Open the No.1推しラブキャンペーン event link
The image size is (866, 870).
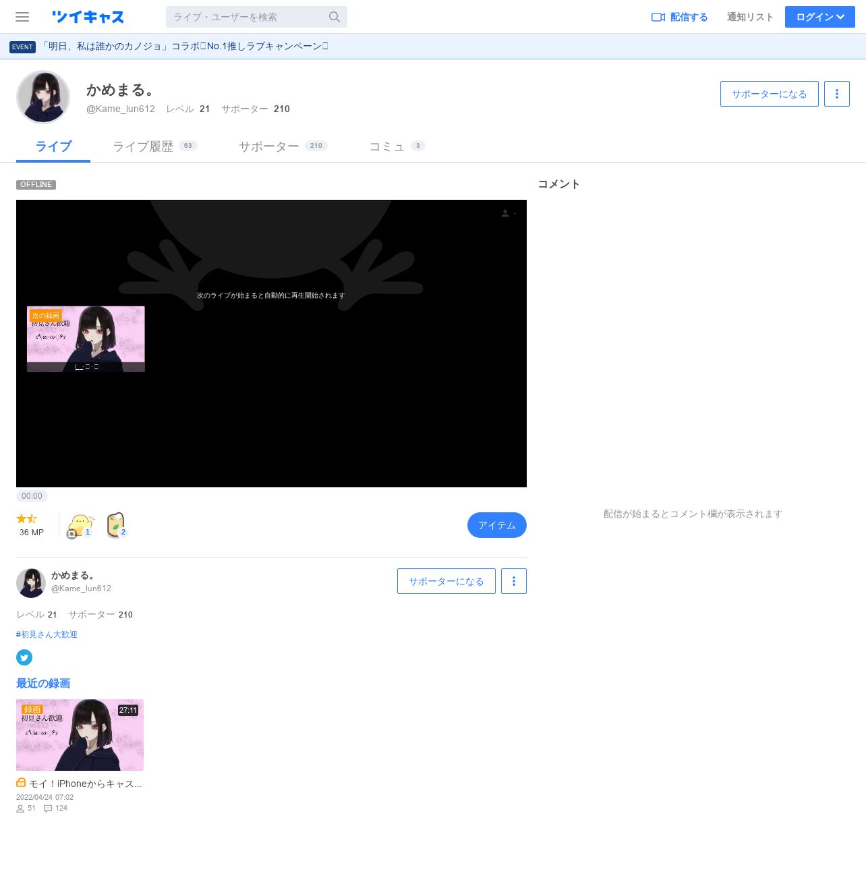tap(185, 46)
